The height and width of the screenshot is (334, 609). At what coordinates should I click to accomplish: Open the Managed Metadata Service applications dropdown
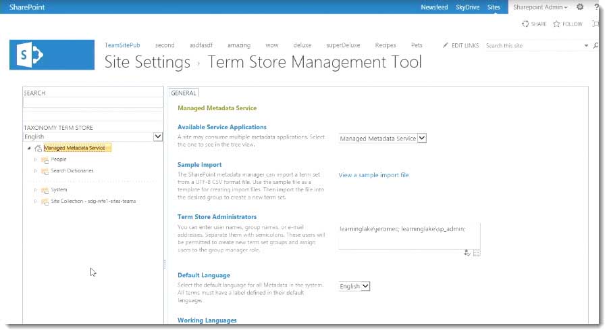coord(422,138)
